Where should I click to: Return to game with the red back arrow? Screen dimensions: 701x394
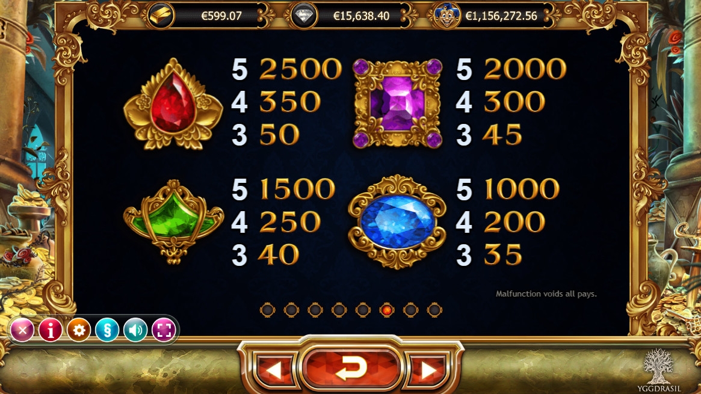tap(350, 368)
